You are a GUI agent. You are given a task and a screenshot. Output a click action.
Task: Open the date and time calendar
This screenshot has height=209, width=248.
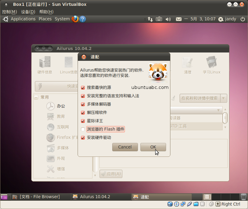pyautogui.click(x=203, y=19)
